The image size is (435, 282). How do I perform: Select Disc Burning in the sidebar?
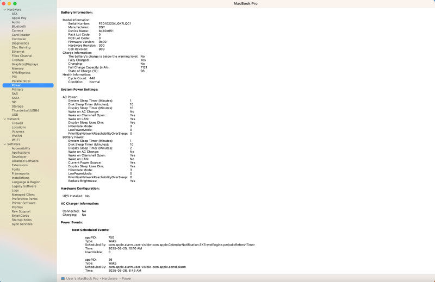pyautogui.click(x=21, y=47)
